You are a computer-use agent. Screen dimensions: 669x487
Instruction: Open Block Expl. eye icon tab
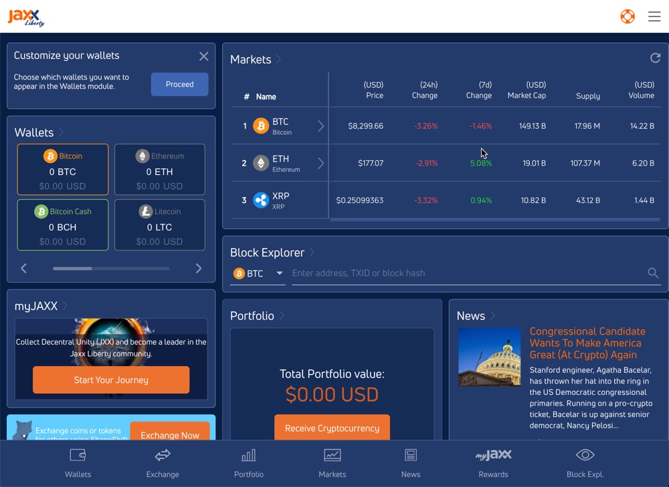pos(585,463)
